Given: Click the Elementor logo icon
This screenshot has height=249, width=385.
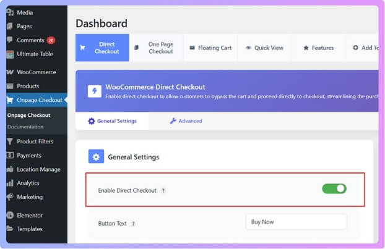Looking at the screenshot, I should coord(10,215).
